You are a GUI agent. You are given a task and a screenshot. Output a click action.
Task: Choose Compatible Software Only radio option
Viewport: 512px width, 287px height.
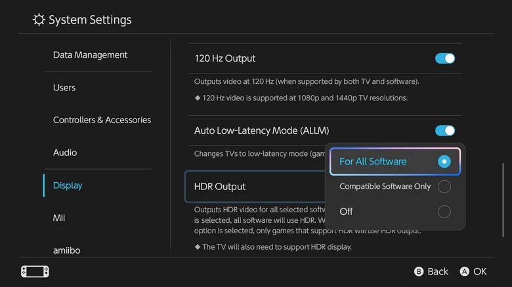click(444, 187)
